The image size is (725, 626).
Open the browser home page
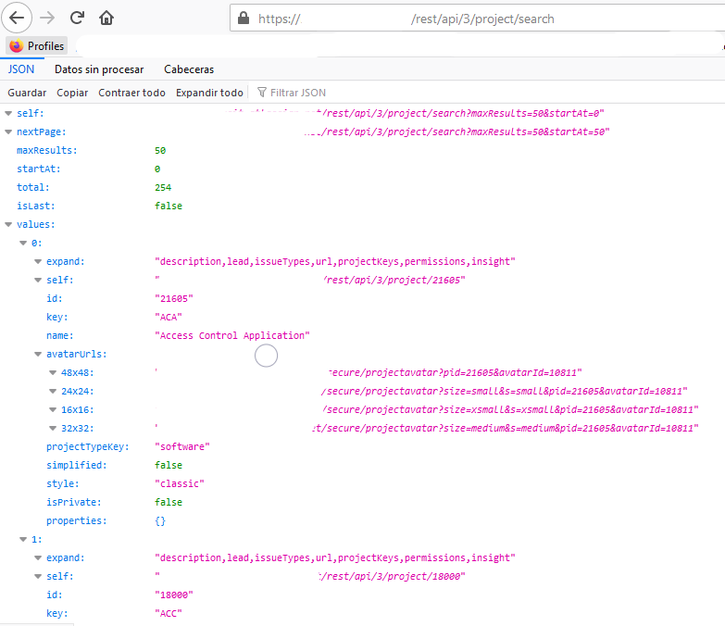click(x=106, y=18)
